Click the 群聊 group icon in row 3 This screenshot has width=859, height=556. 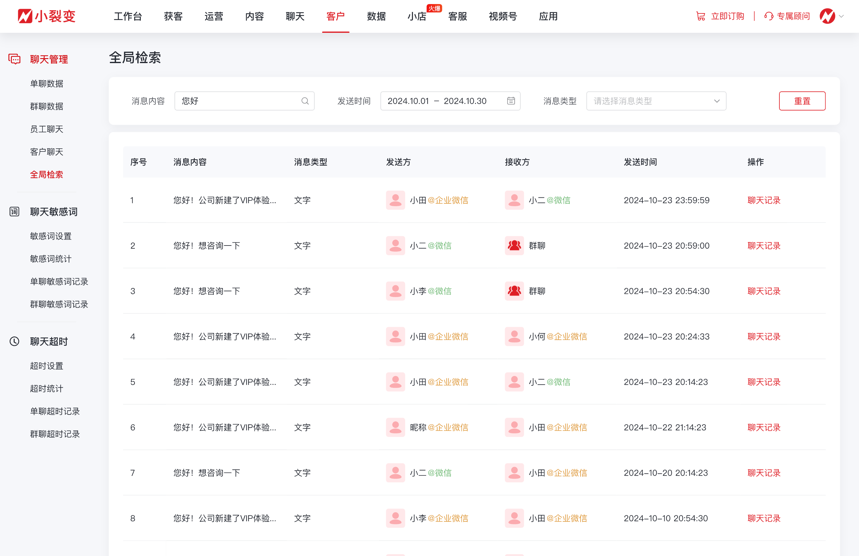pos(514,291)
